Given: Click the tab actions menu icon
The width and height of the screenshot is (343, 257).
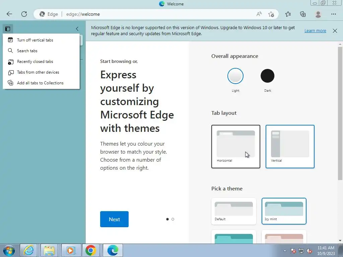Looking at the screenshot, I should 8,29.
